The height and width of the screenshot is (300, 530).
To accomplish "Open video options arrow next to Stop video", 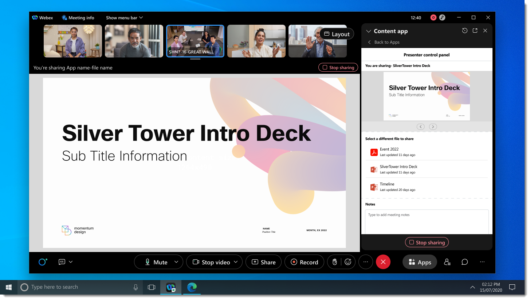I will [x=236, y=262].
